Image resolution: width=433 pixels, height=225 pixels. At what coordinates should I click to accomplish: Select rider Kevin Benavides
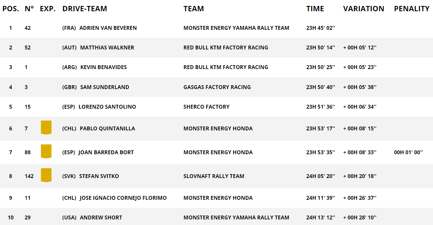click(103, 67)
